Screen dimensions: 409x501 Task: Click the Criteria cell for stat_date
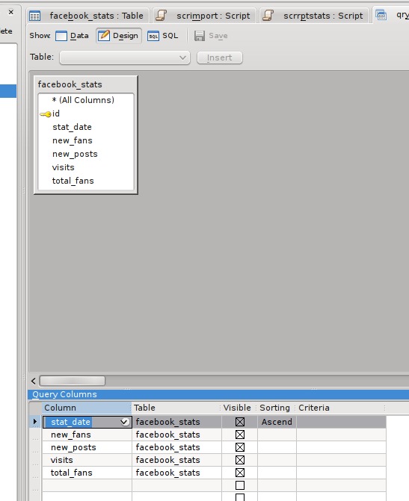click(x=341, y=422)
